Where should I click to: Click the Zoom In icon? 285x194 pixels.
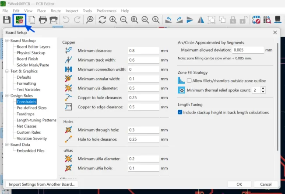point(113,20)
